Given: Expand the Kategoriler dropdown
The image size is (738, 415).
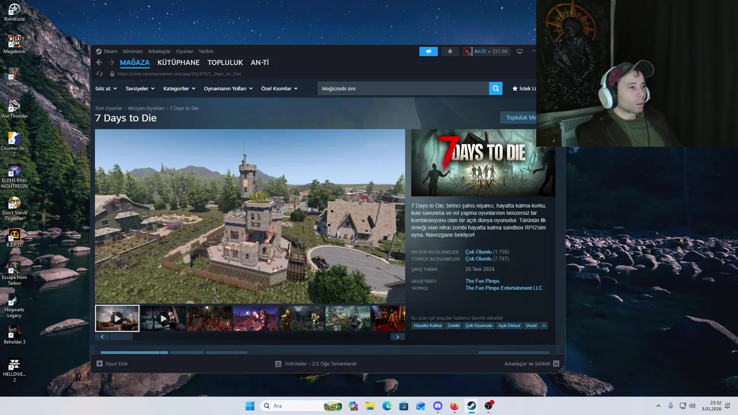Looking at the screenshot, I should (179, 88).
